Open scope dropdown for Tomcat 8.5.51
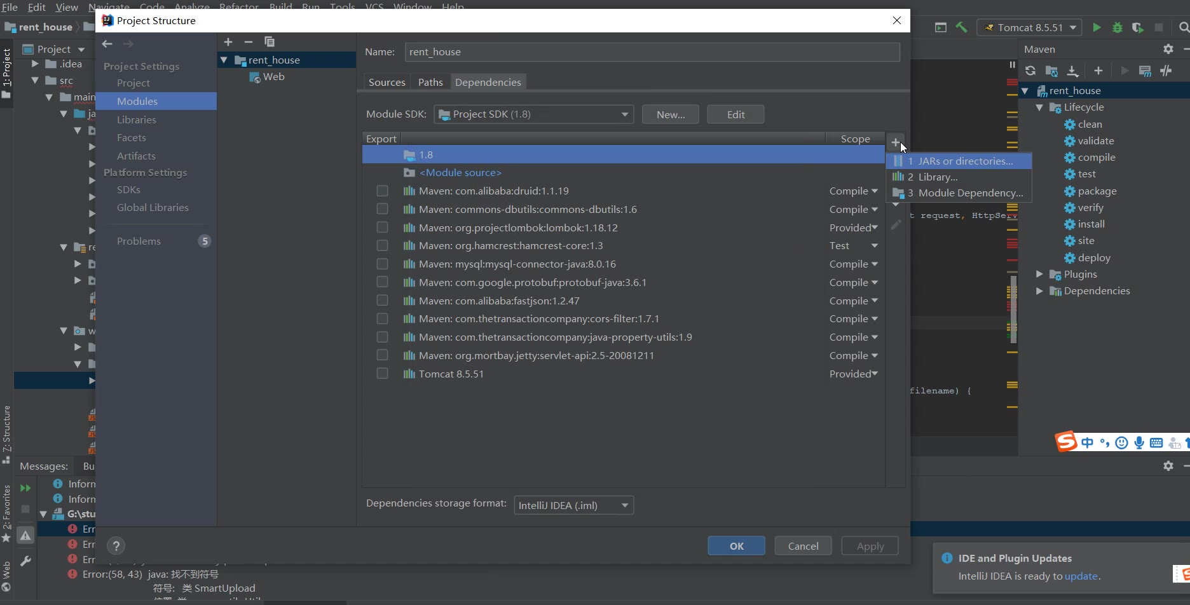This screenshot has width=1190, height=605. [x=854, y=374]
